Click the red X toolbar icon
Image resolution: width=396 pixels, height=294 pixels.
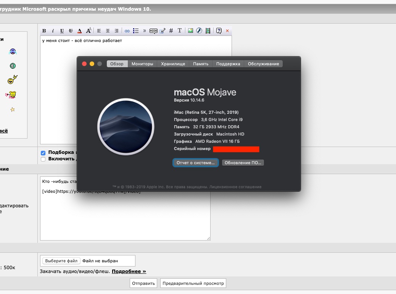pos(227,31)
